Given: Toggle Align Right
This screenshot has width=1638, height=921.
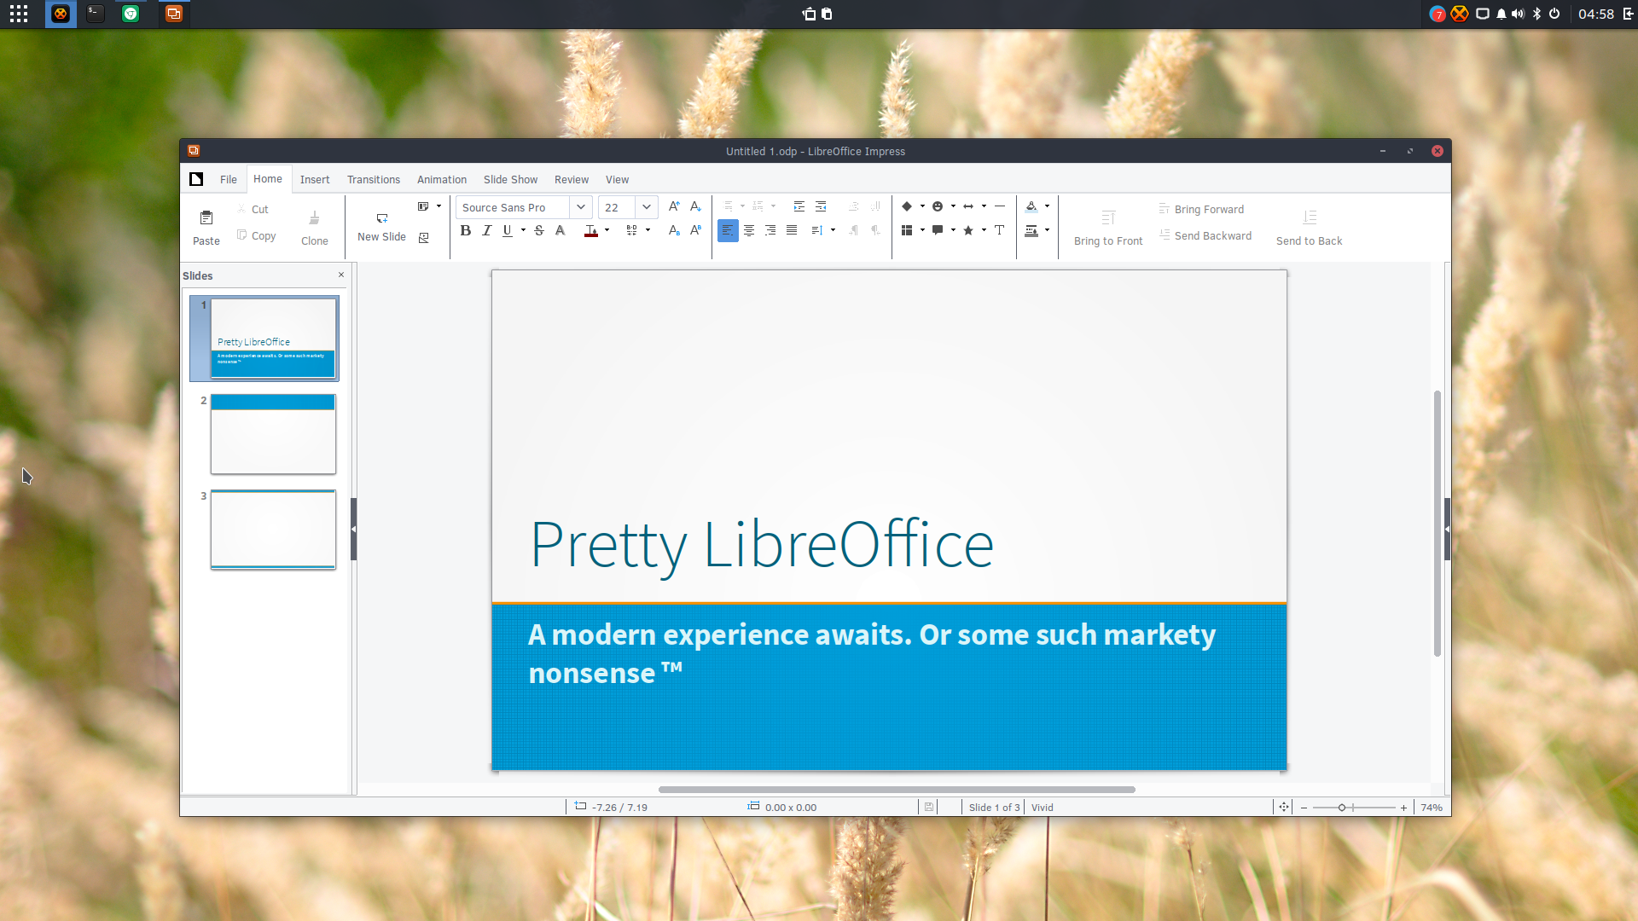Looking at the screenshot, I should coord(770,230).
